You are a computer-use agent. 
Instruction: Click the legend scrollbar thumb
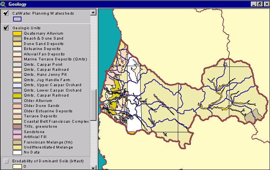pyautogui.click(x=93, y=105)
